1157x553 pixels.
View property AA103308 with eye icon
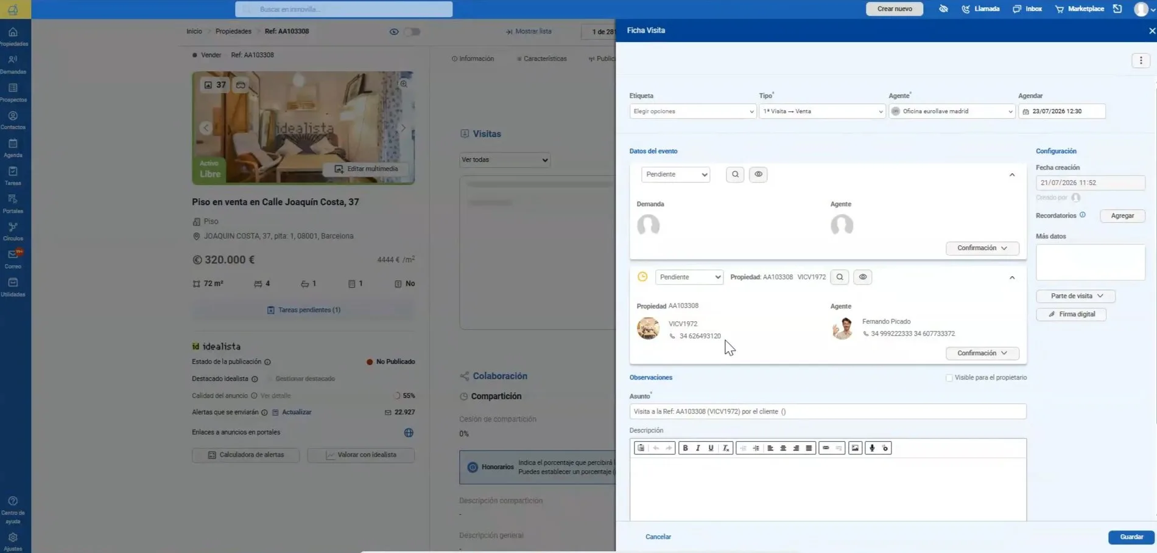[x=863, y=277]
